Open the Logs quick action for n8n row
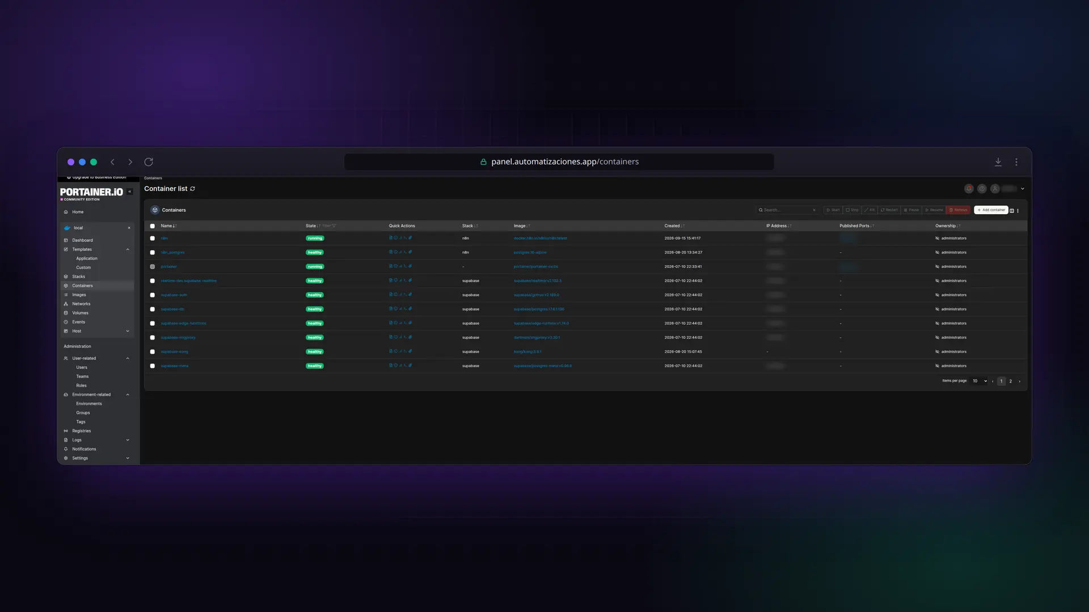The height and width of the screenshot is (612, 1089). 391,238
